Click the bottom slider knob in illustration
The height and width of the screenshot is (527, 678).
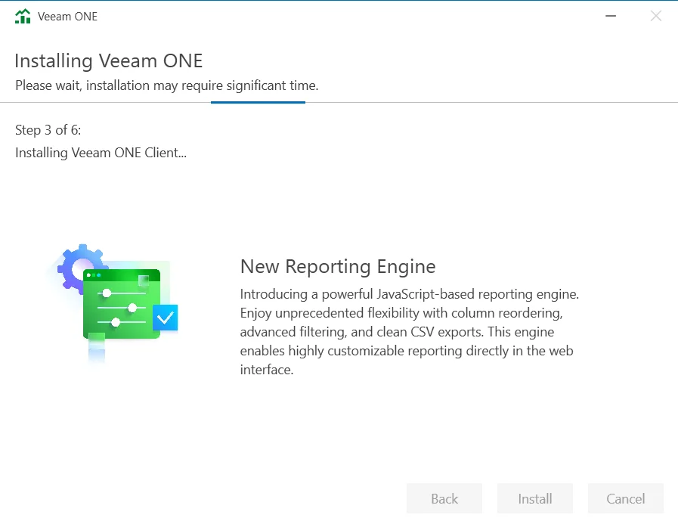(x=116, y=322)
